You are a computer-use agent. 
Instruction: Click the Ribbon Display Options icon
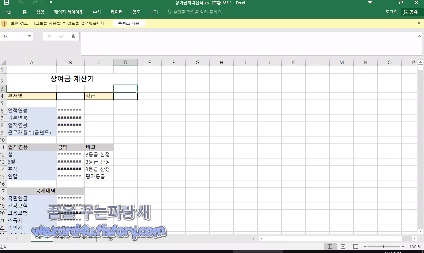(x=370, y=3)
